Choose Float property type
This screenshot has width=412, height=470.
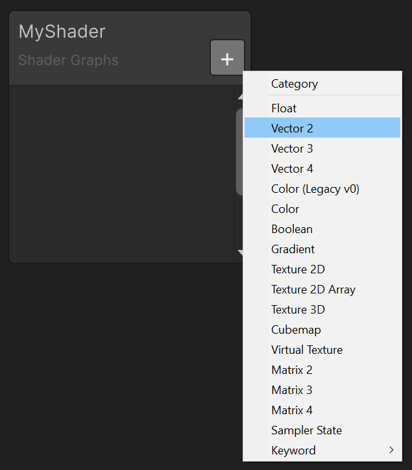tap(284, 108)
